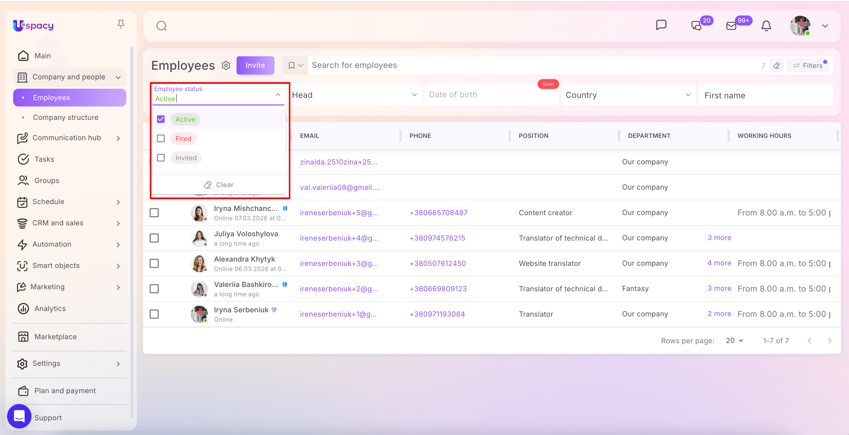Viewport: 849px width, 435px height.
Task: Click the Smart objects icon
Action: (x=22, y=266)
